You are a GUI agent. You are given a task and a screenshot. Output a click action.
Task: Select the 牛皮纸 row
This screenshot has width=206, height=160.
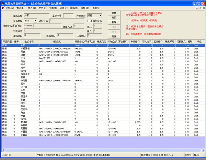[103, 125]
